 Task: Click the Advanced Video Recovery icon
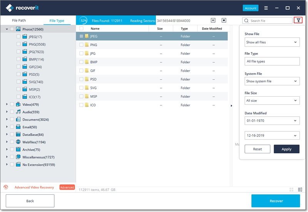(x=6, y=187)
